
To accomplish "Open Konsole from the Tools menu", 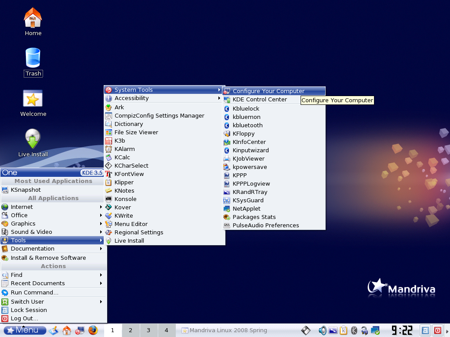I will (126, 199).
